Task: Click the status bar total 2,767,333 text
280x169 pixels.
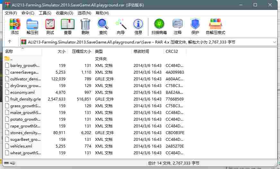Action: pos(174,163)
